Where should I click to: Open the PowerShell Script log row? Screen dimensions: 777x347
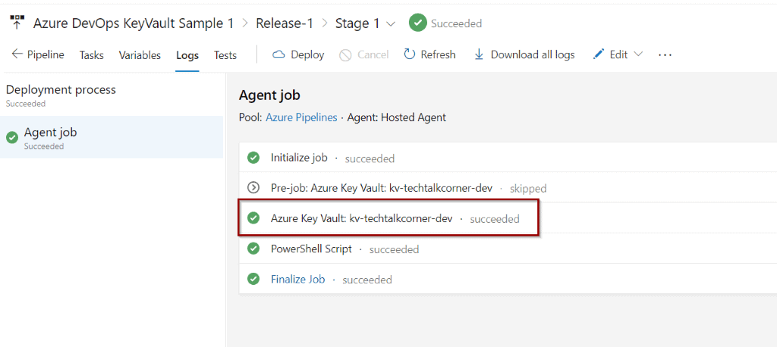pyautogui.click(x=508, y=249)
